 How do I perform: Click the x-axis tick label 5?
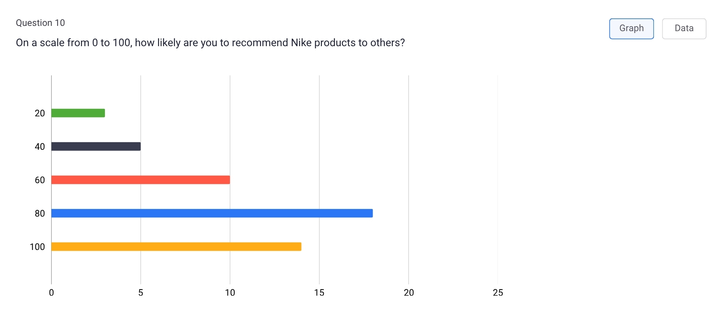(141, 293)
